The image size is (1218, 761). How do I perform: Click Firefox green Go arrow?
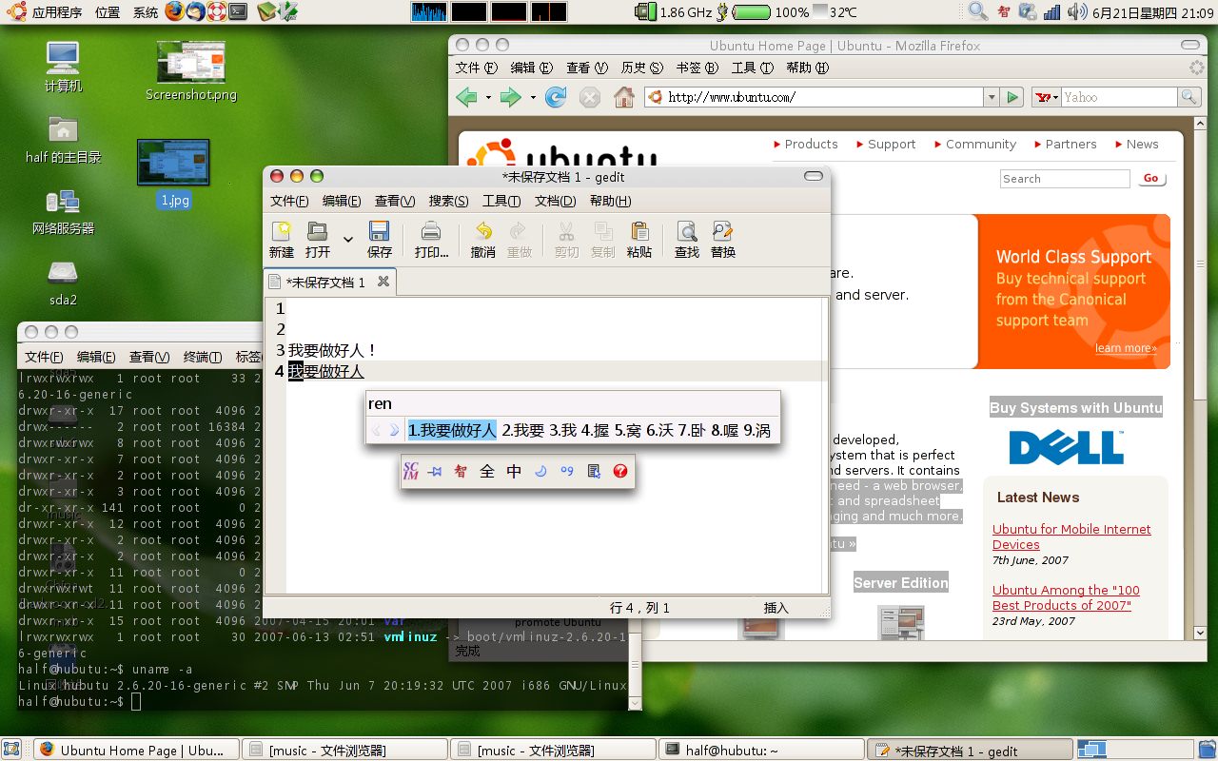tap(1012, 97)
